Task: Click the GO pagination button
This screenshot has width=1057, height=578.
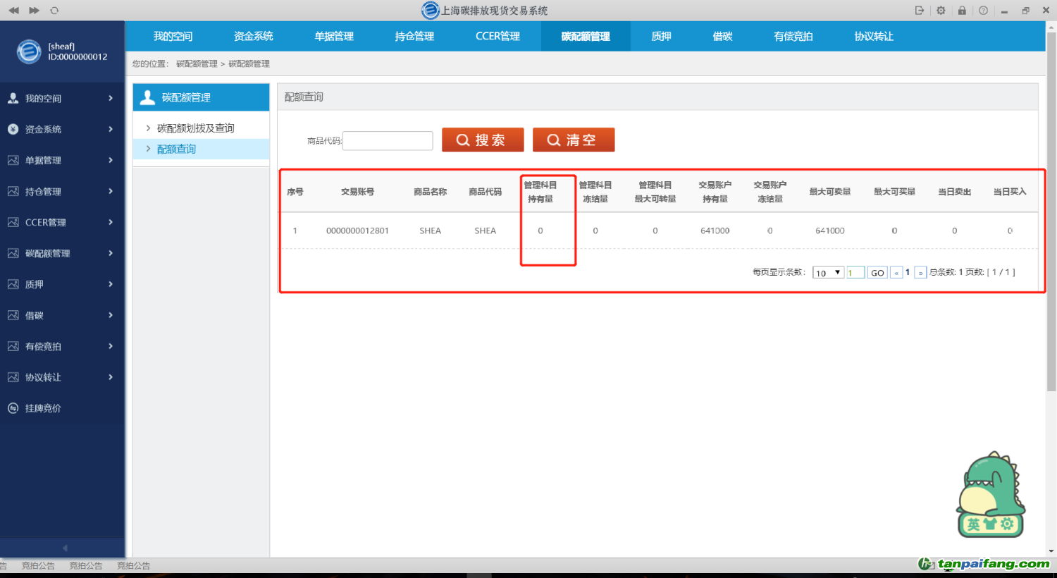Action: point(877,273)
